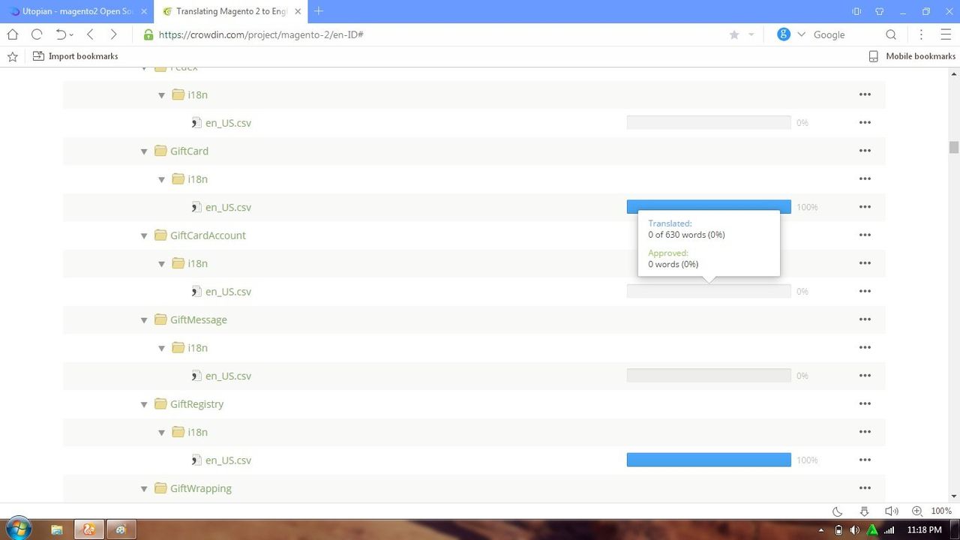Reload the current Crowdin page
The height and width of the screenshot is (540, 960).
click(37, 34)
